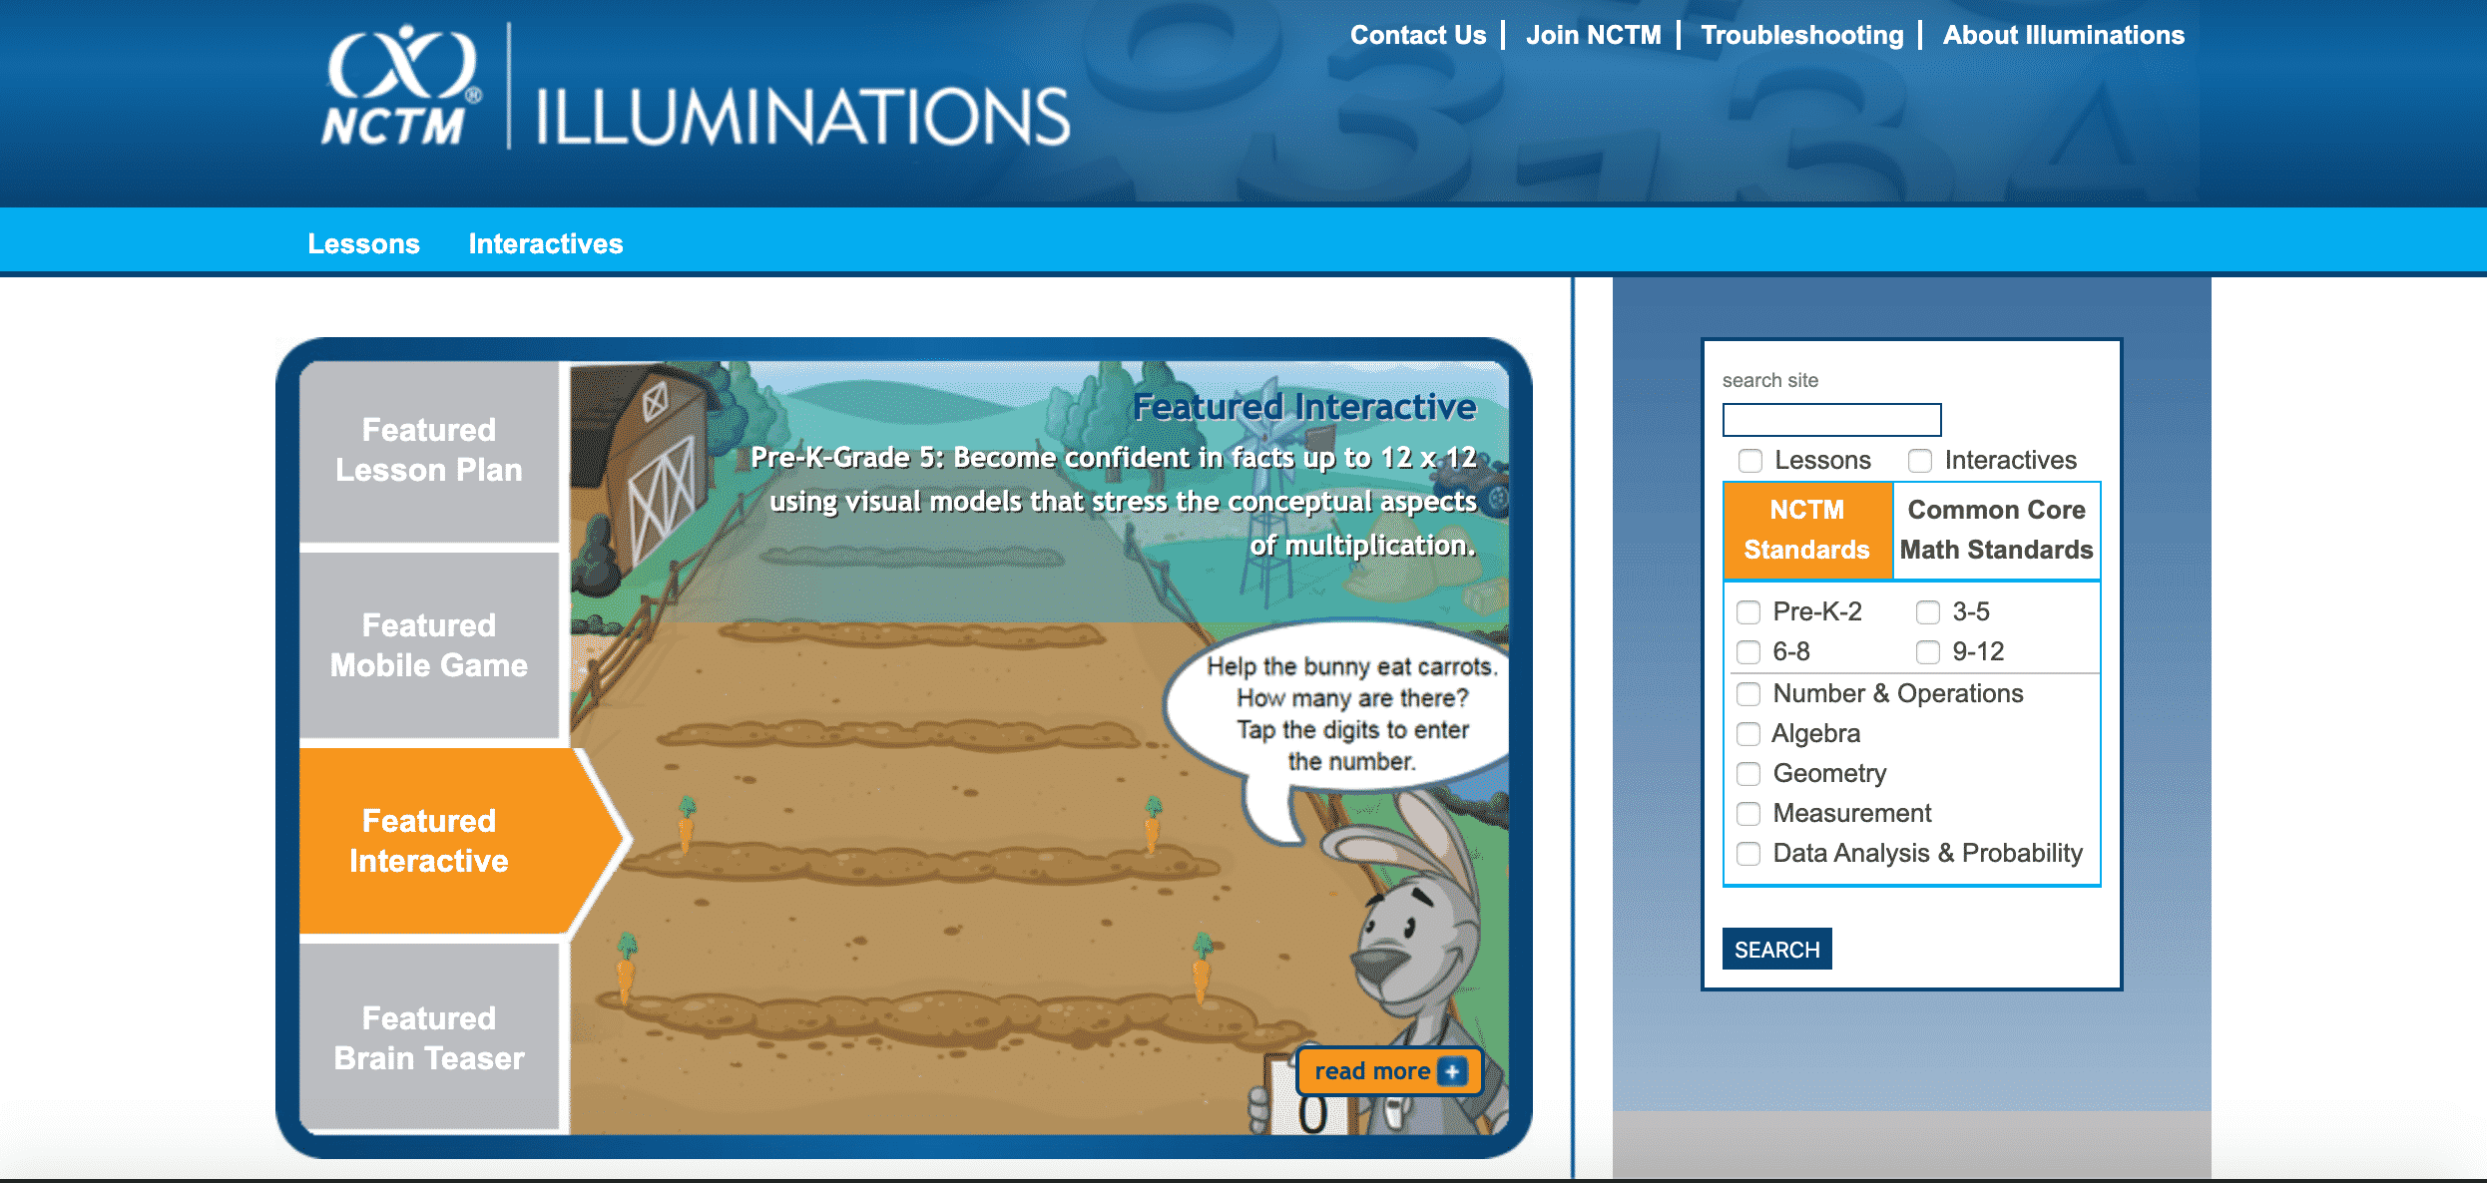Tick the 3-5 grade checkbox
Image resolution: width=2487 pixels, height=1183 pixels.
[1928, 612]
